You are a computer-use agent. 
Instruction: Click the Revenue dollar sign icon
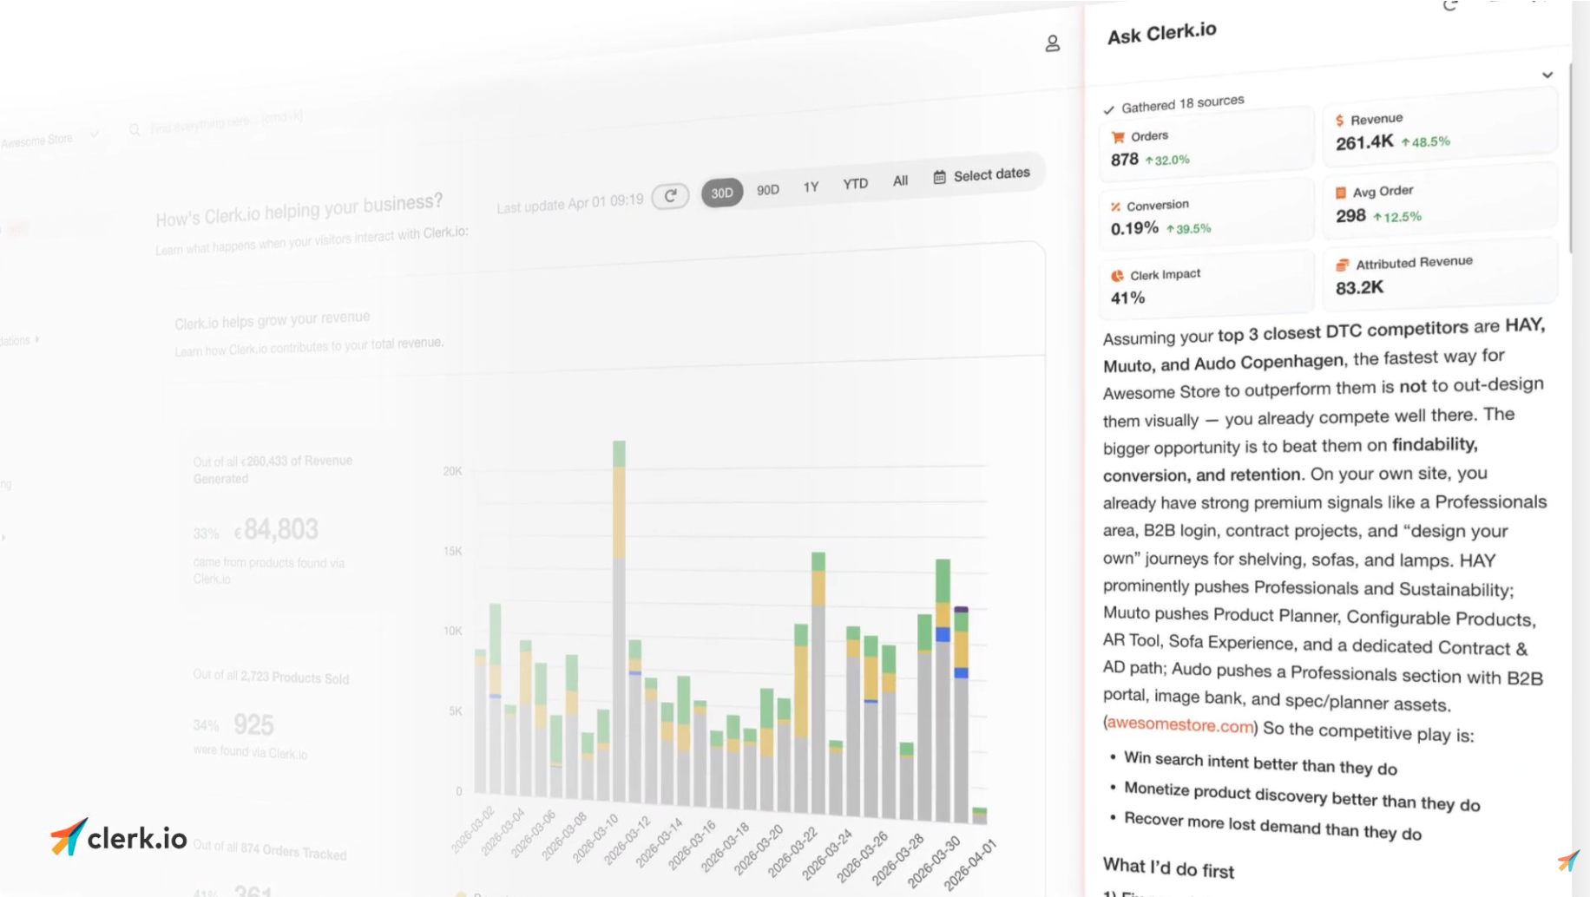[x=1340, y=121]
